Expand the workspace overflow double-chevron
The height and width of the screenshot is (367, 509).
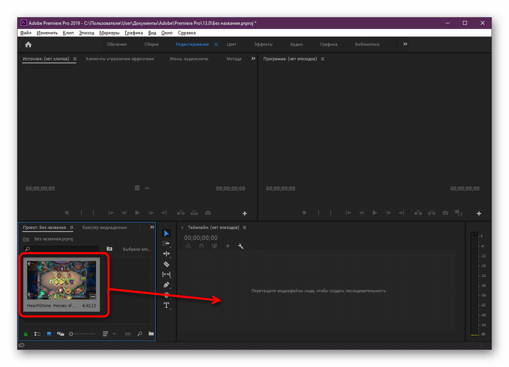405,44
